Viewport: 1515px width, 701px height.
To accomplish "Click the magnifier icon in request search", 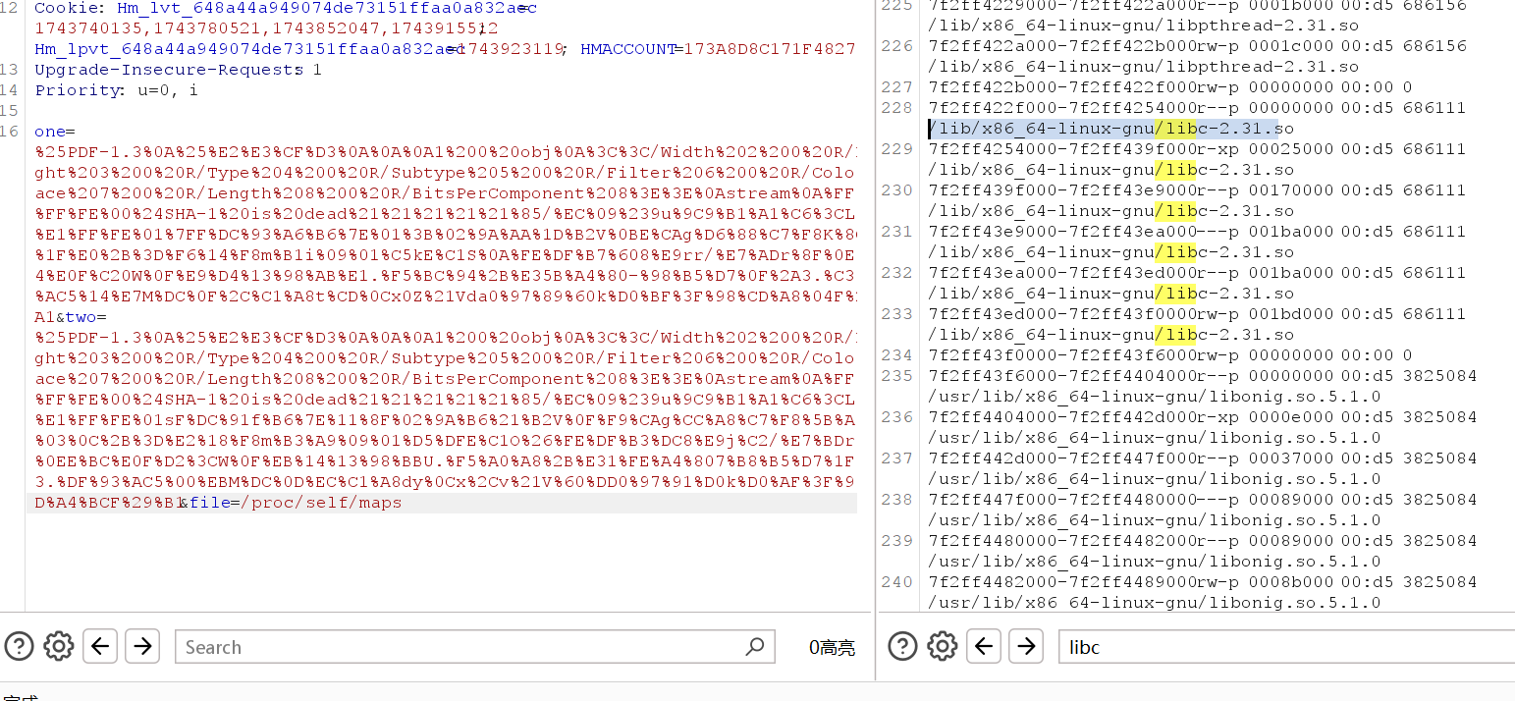I will 754,646.
